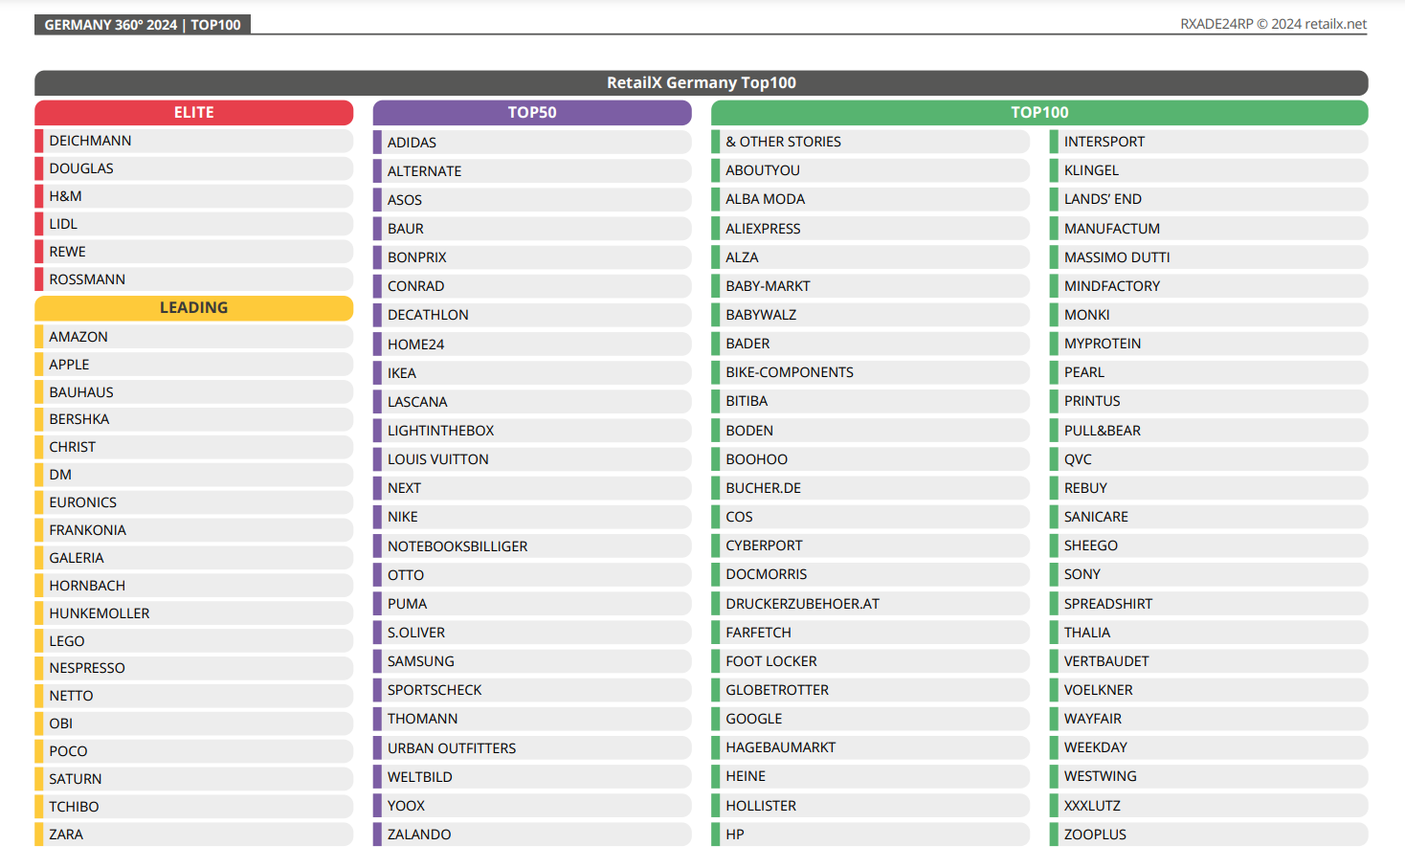Click the MYPROTEIN entry

pos(1209,344)
